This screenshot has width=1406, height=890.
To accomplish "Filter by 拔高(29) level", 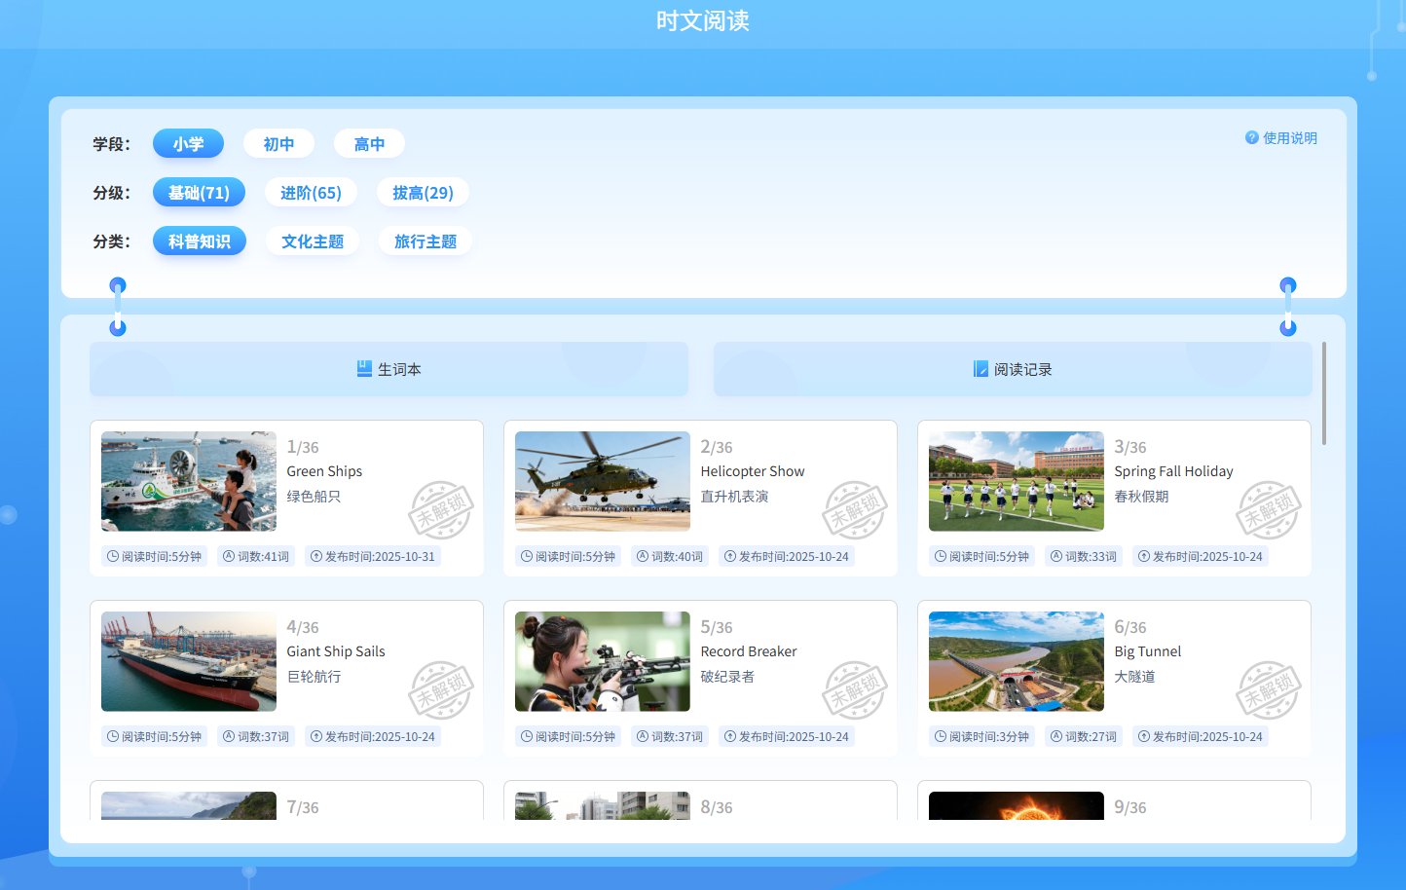I will [x=423, y=193].
